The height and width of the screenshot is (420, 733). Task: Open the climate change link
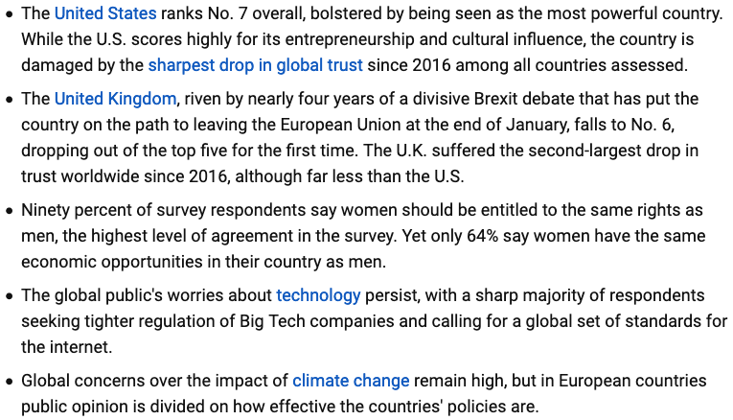click(351, 380)
